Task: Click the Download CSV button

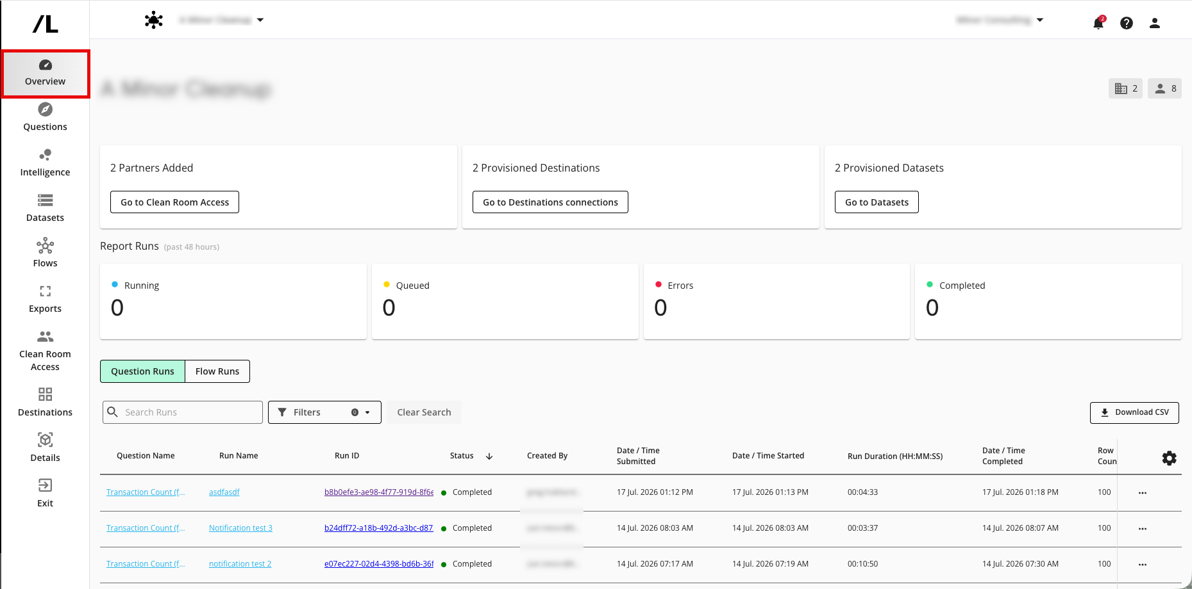Action: 1134,412
